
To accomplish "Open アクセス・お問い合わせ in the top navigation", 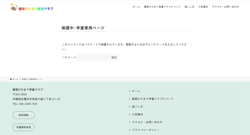I will tap(225, 7).
